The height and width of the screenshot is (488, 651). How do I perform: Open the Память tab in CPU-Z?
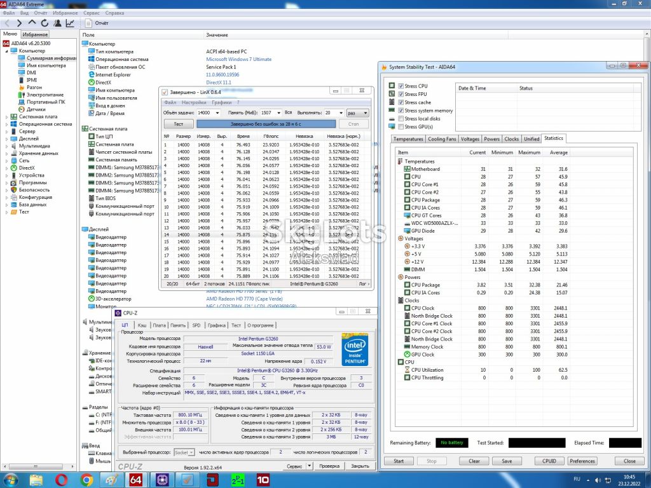[x=178, y=325]
